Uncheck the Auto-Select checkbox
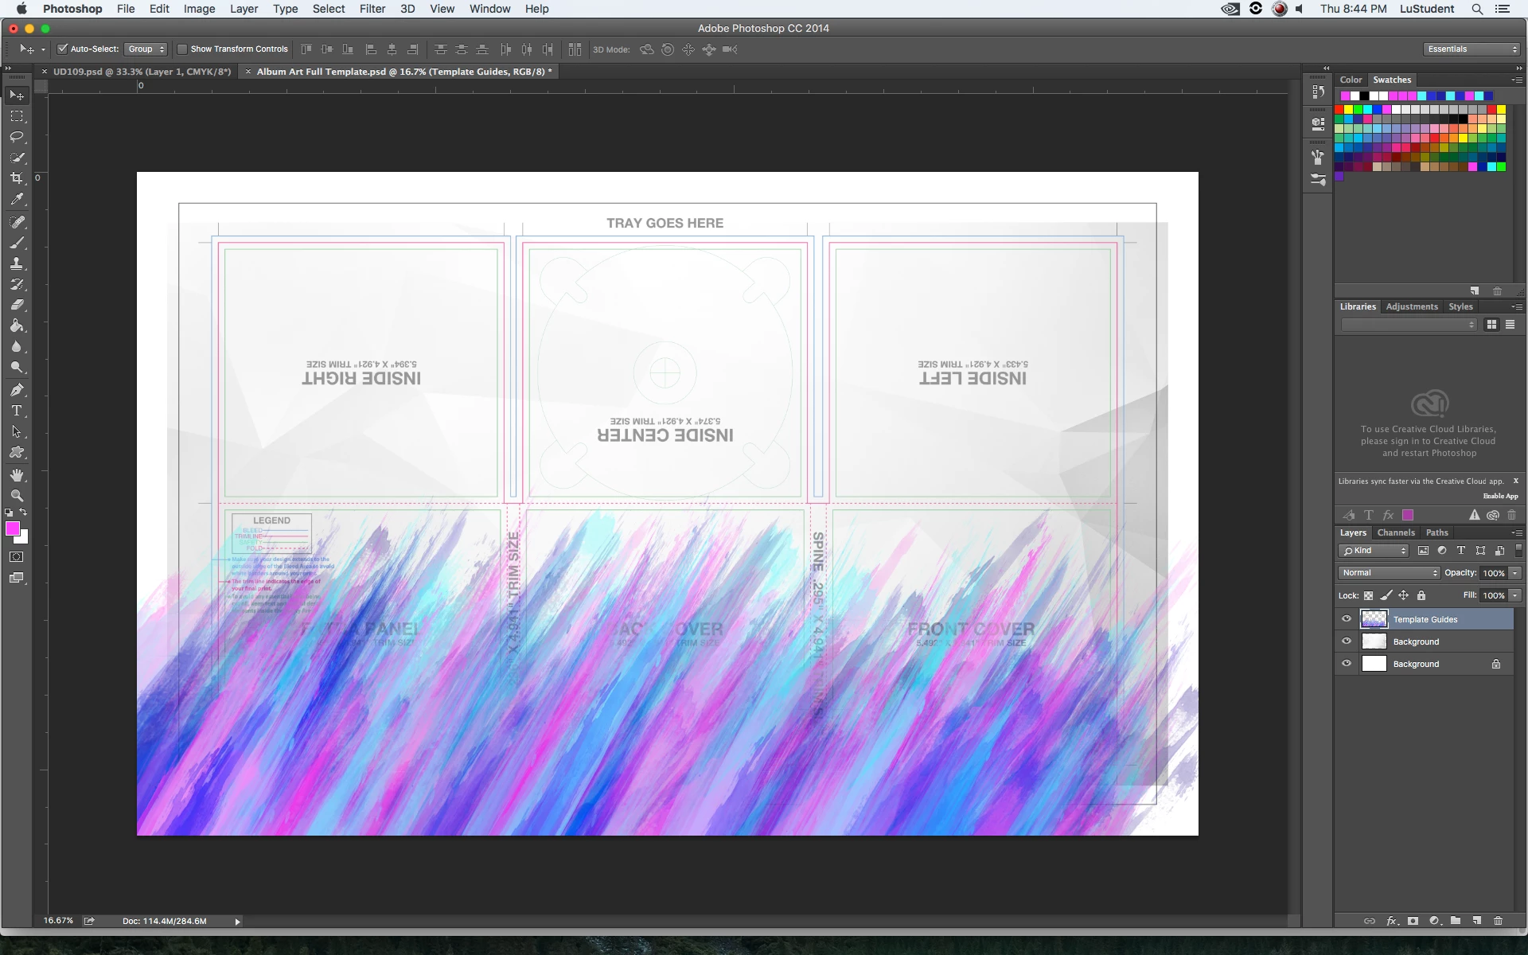This screenshot has height=955, width=1528. (63, 49)
